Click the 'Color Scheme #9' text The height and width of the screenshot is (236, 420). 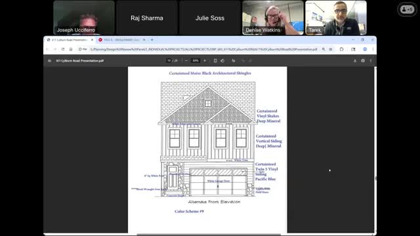[189, 211]
